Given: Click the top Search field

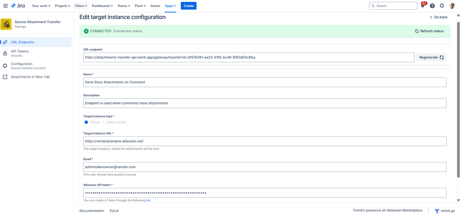Looking at the screenshot, I should (393, 6).
